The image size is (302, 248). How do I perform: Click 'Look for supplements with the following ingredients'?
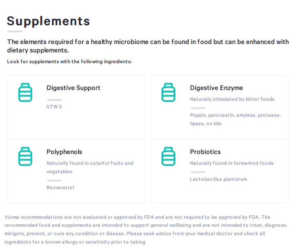[69, 62]
